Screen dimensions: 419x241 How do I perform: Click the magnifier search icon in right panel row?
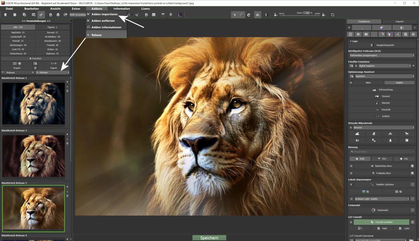coord(405,34)
